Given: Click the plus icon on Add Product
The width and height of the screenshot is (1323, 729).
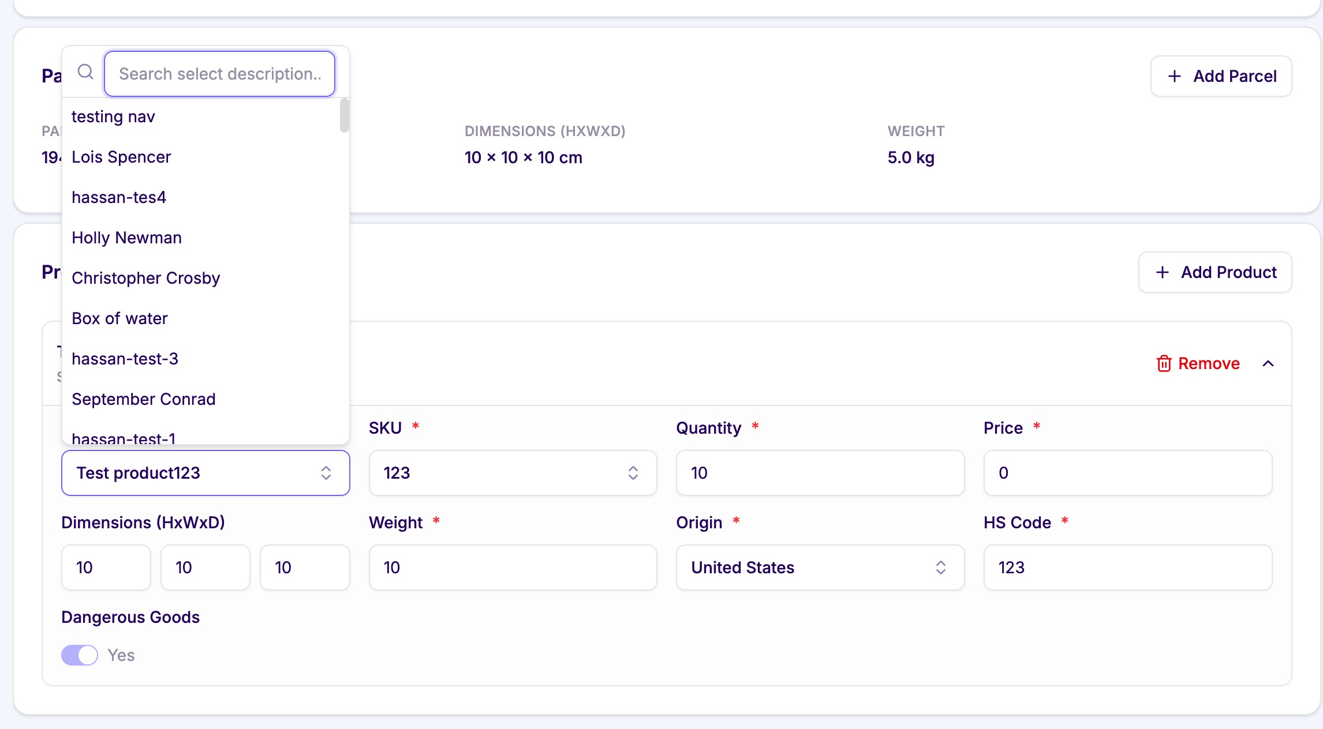Looking at the screenshot, I should click(x=1162, y=272).
